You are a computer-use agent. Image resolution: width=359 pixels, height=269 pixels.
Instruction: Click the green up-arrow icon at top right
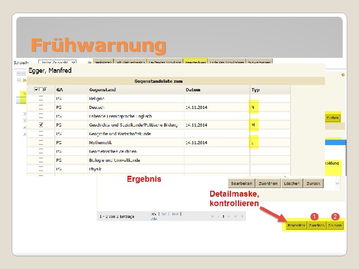pos(343,75)
